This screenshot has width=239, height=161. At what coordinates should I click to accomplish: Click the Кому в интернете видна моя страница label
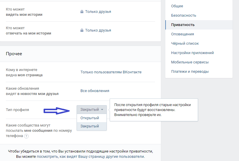24,72
